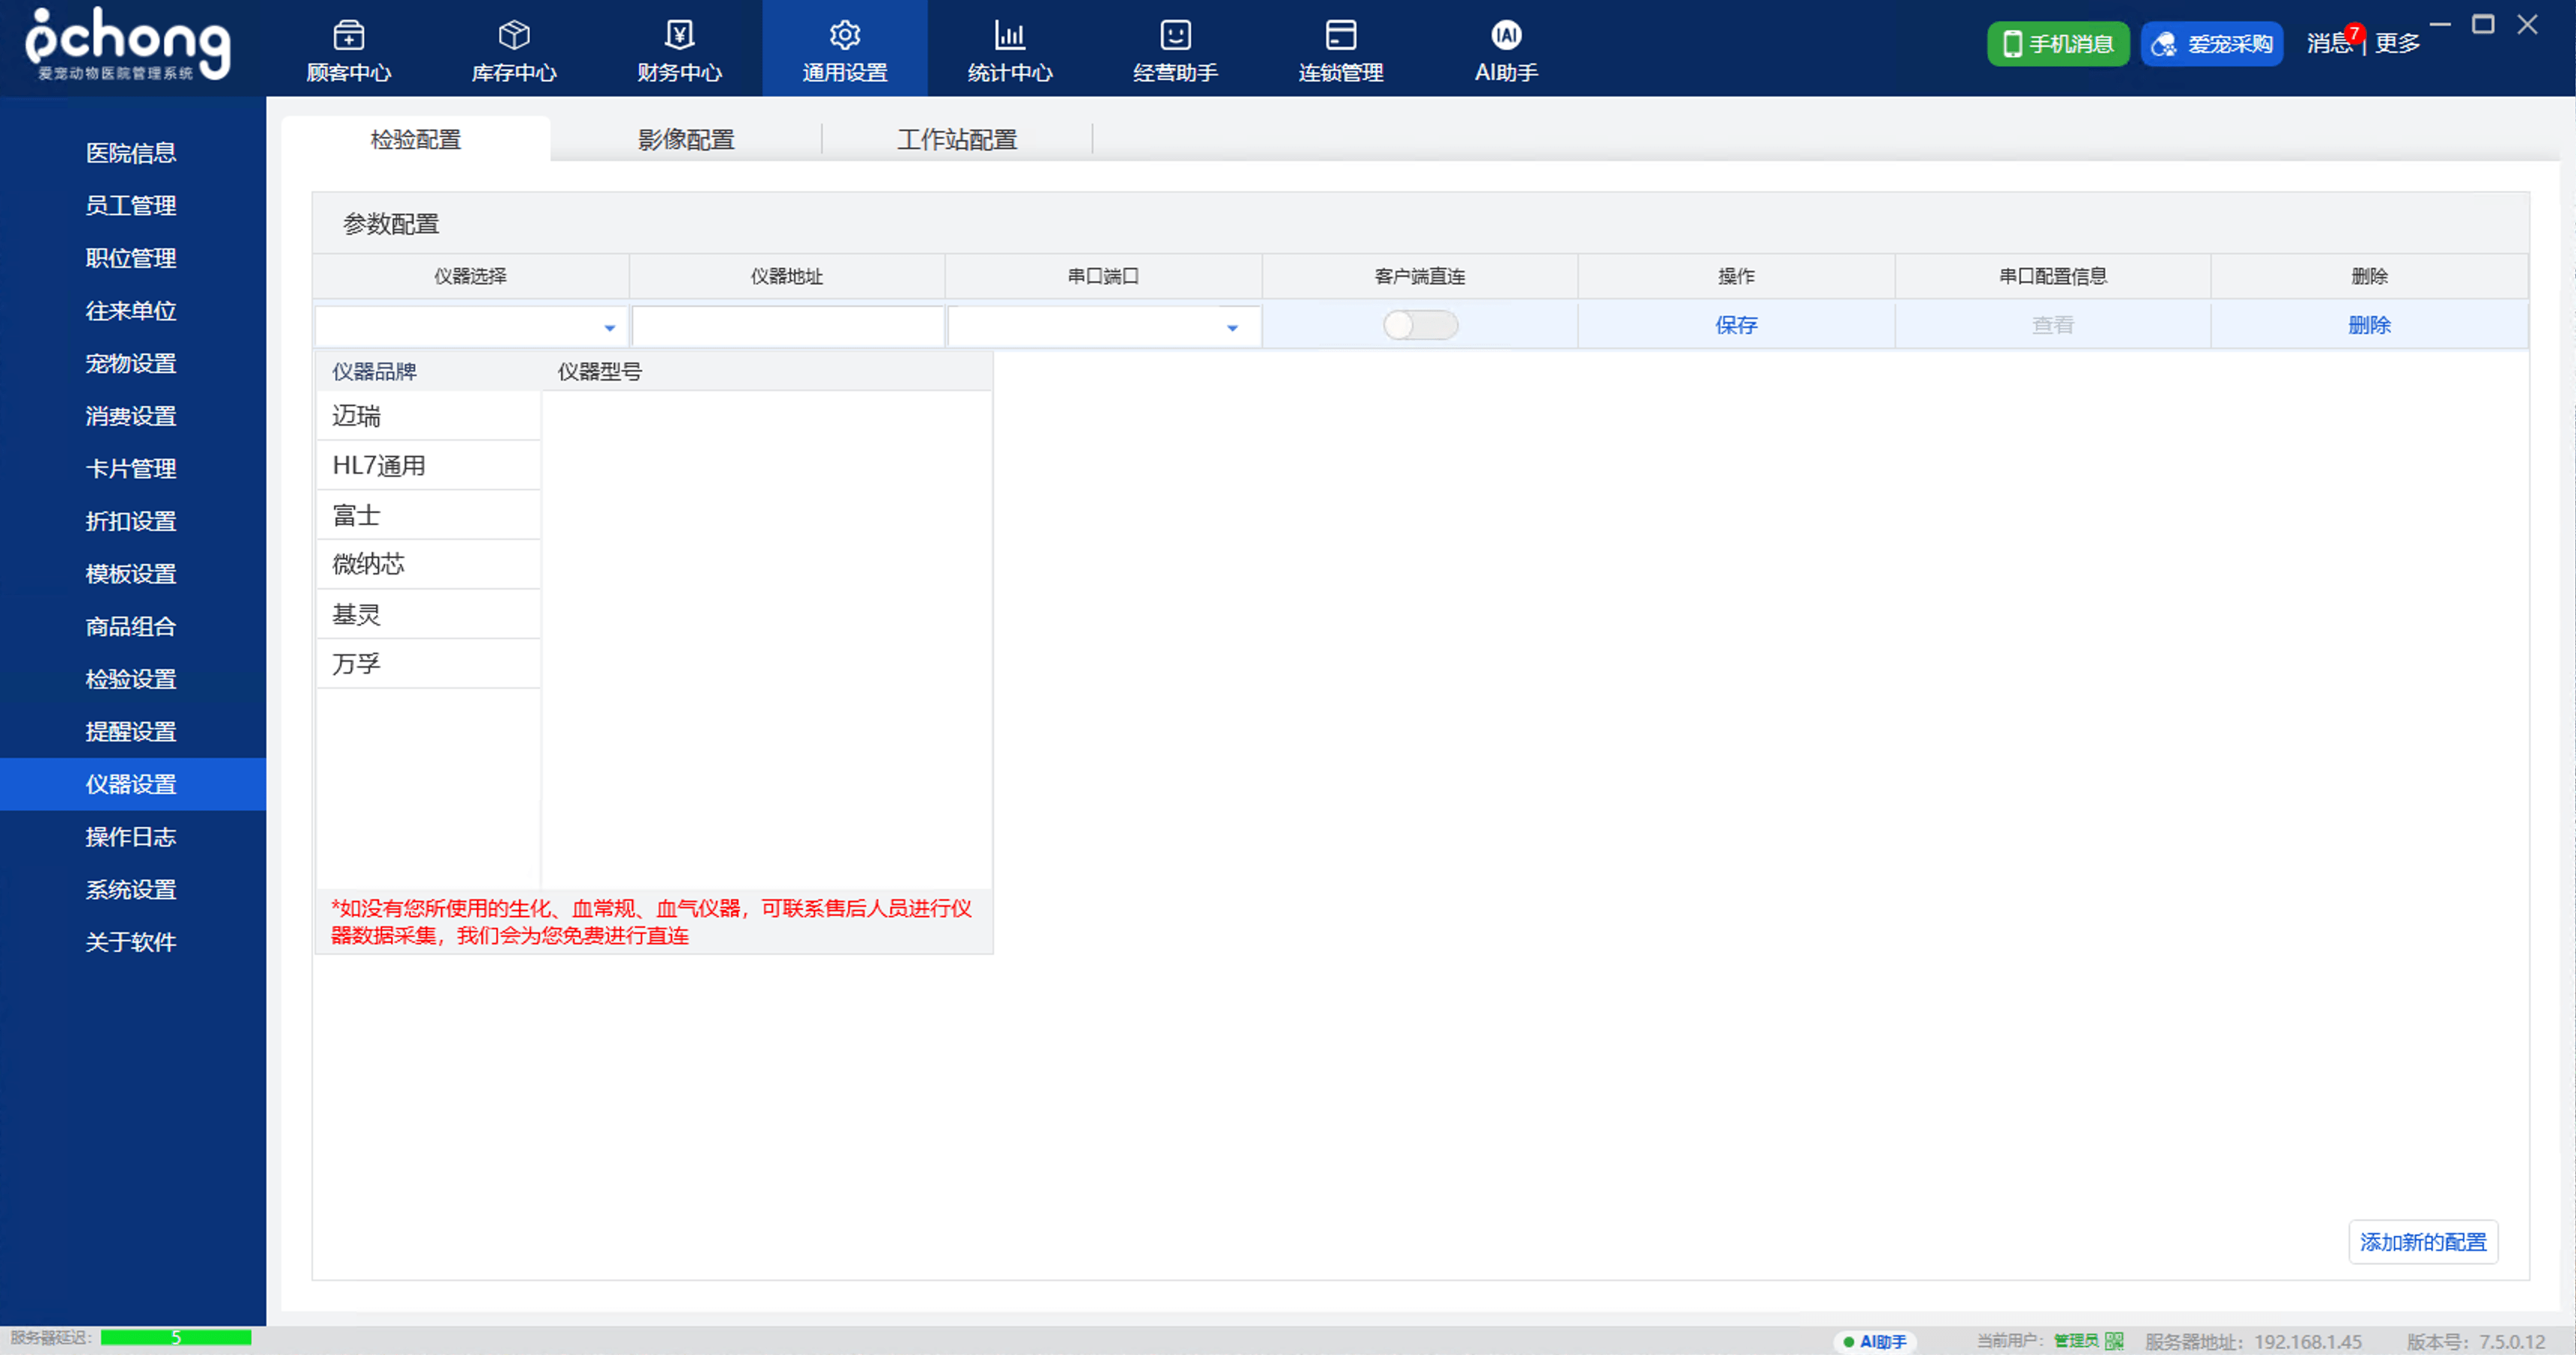Click 查看 serial config link
This screenshot has height=1355, width=2576.
point(2053,325)
